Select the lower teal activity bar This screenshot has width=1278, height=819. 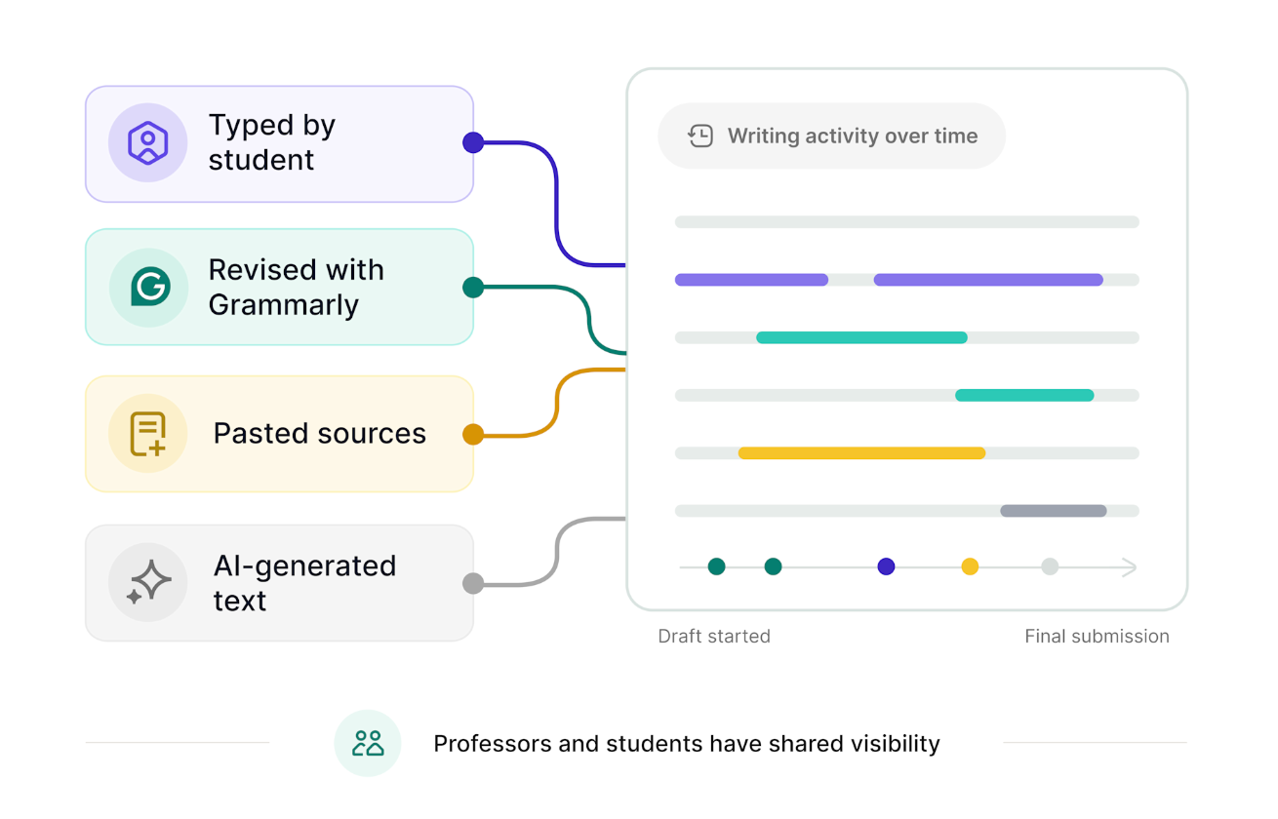coord(1024,395)
